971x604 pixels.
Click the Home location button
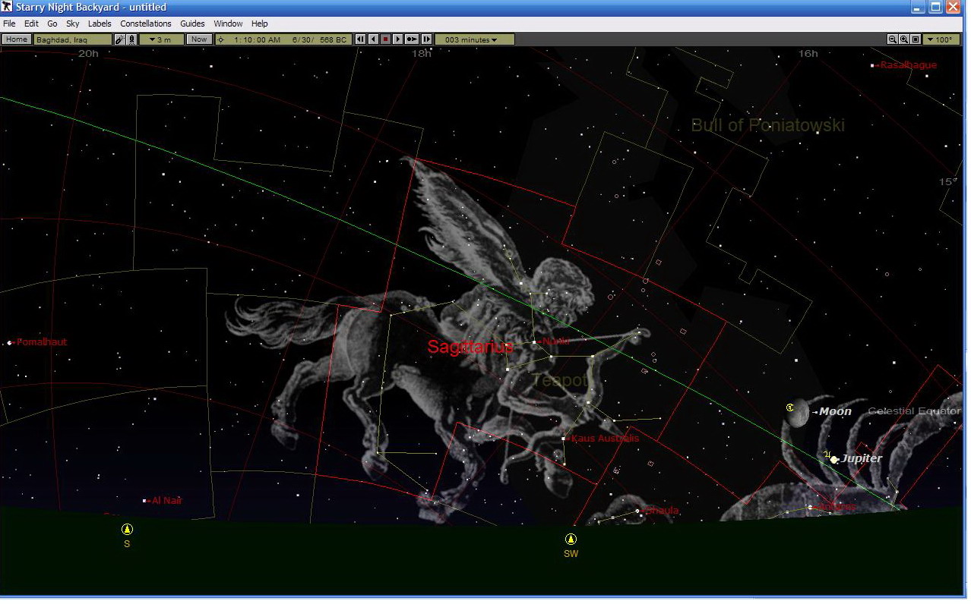(x=17, y=39)
